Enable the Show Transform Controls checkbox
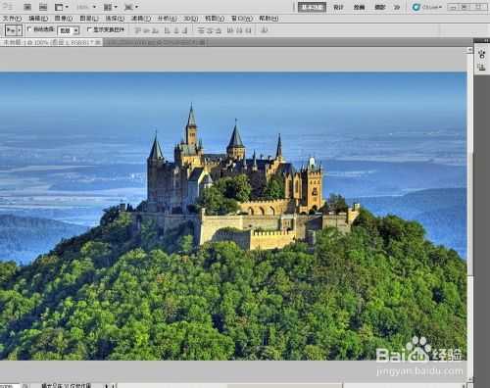 [x=89, y=29]
